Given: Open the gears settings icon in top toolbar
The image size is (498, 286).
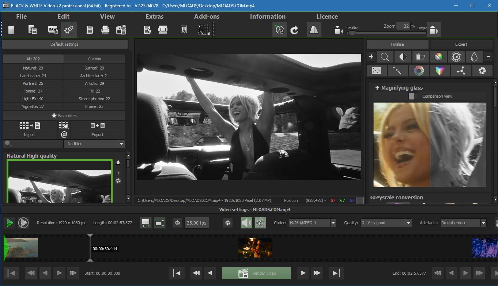Looking at the screenshot, I should pyautogui.click(x=69, y=30).
